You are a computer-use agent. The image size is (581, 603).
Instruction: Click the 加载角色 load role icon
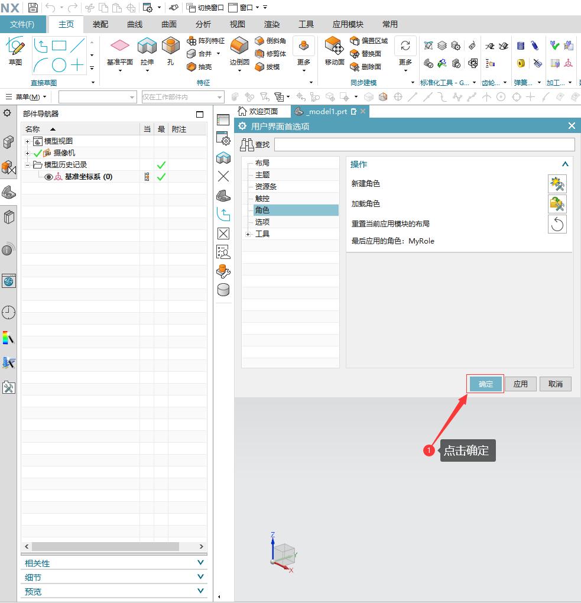point(557,204)
